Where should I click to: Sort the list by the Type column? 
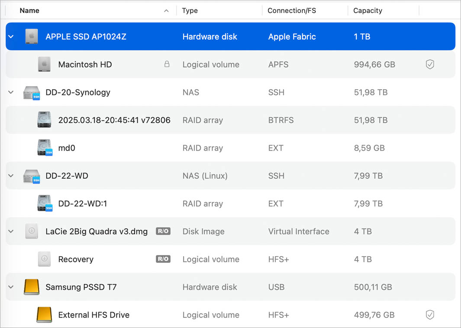pos(190,10)
